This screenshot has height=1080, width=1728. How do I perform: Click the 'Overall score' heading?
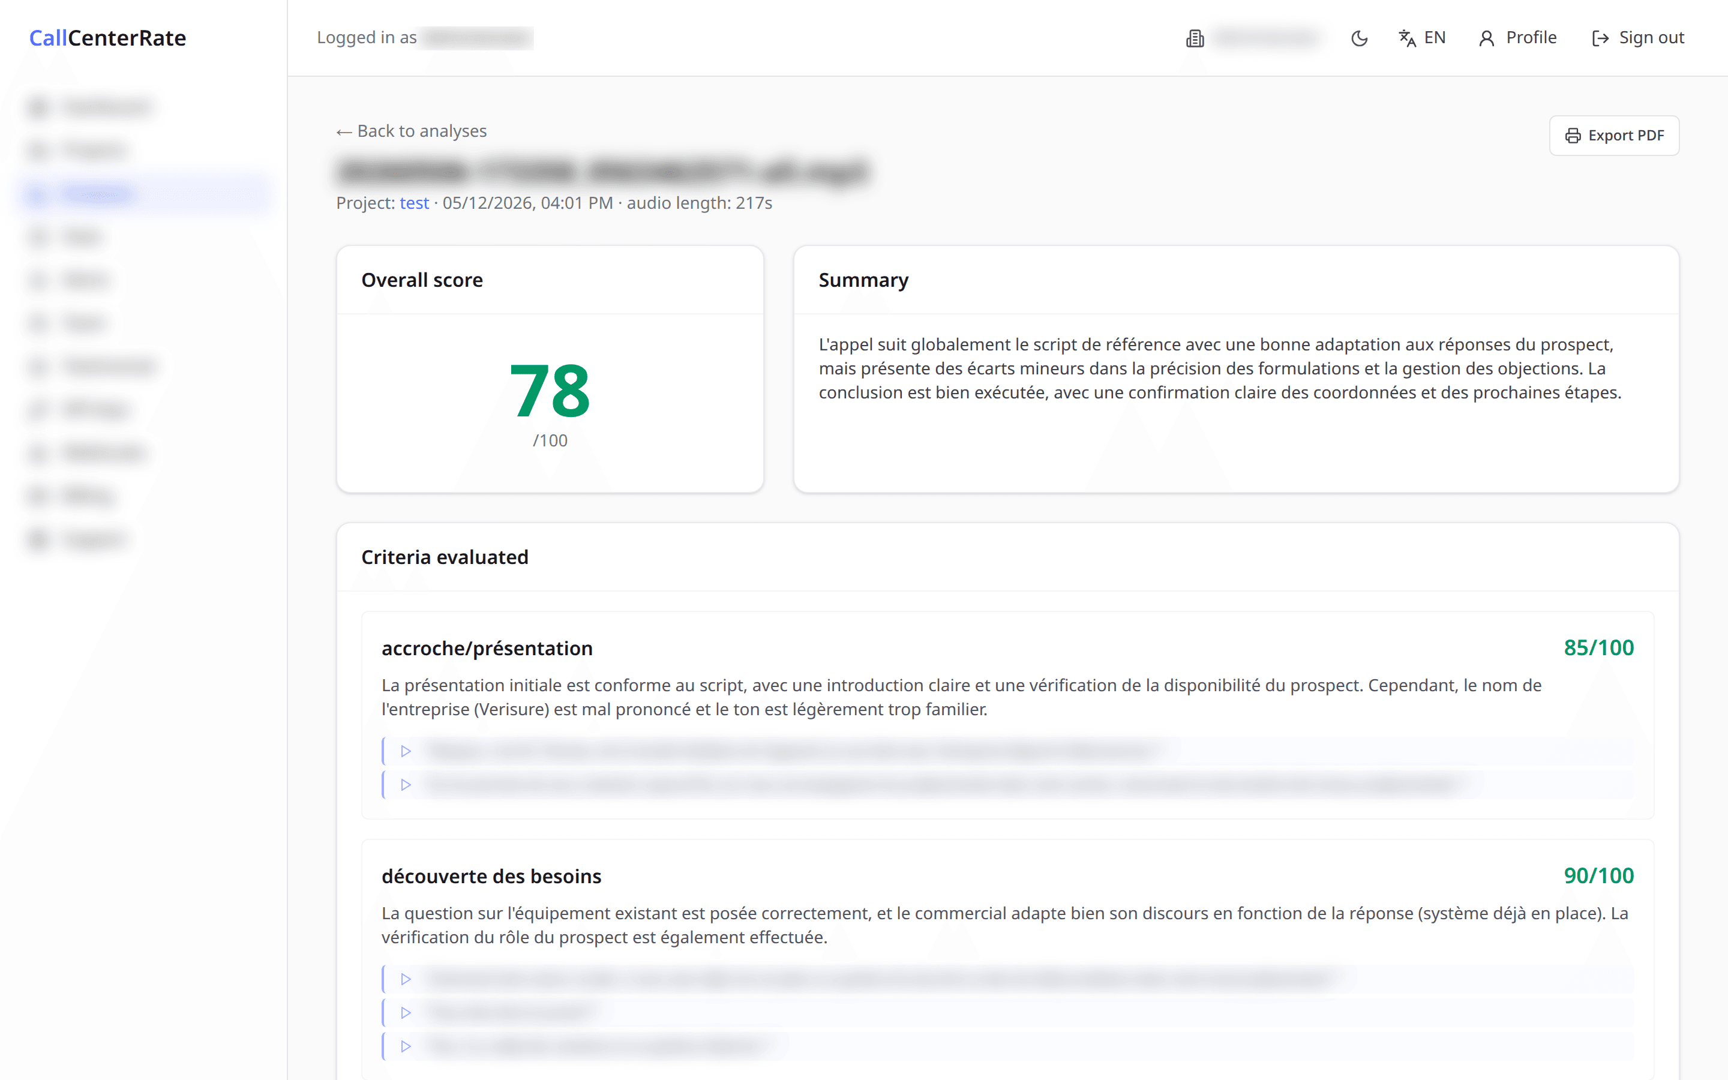coord(422,280)
